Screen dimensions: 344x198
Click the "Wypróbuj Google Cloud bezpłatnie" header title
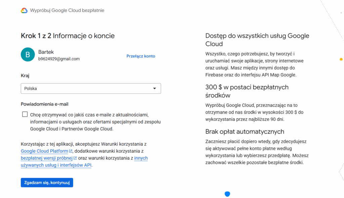point(67,10)
